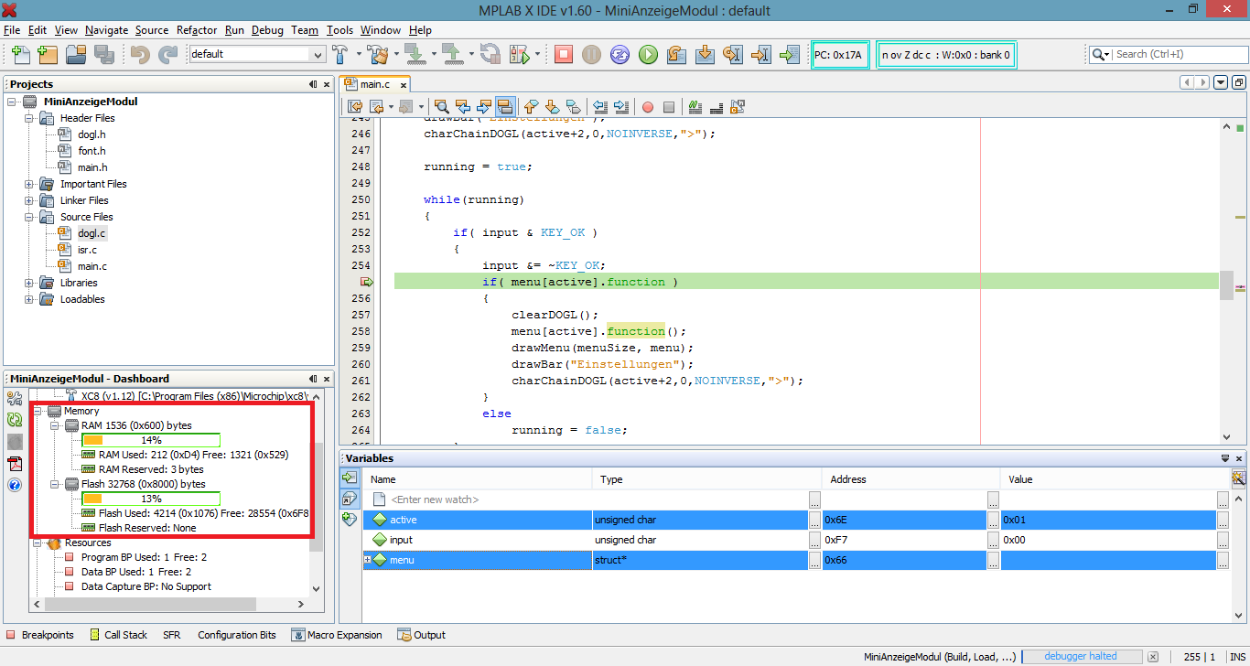This screenshot has width=1250, height=666.
Task: Click the blue Reset debugger icon
Action: tap(620, 54)
